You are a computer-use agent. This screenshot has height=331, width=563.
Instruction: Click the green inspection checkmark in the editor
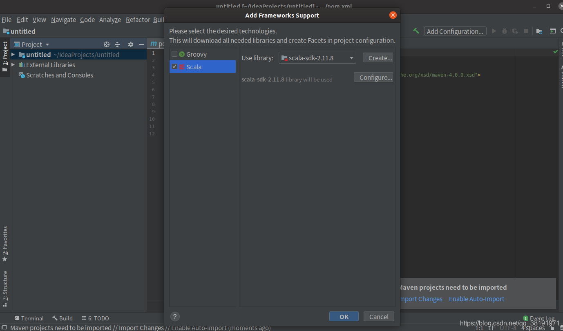[x=555, y=52]
